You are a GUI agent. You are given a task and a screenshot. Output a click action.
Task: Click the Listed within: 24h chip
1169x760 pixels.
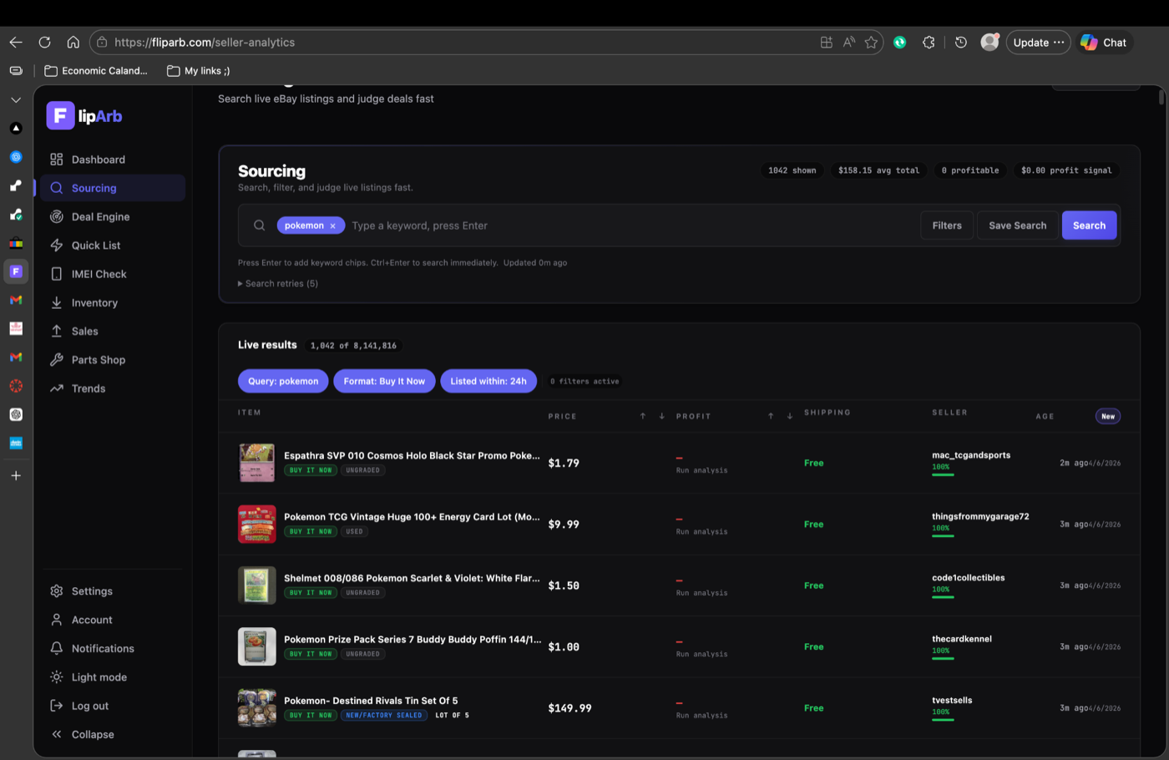pyautogui.click(x=488, y=381)
